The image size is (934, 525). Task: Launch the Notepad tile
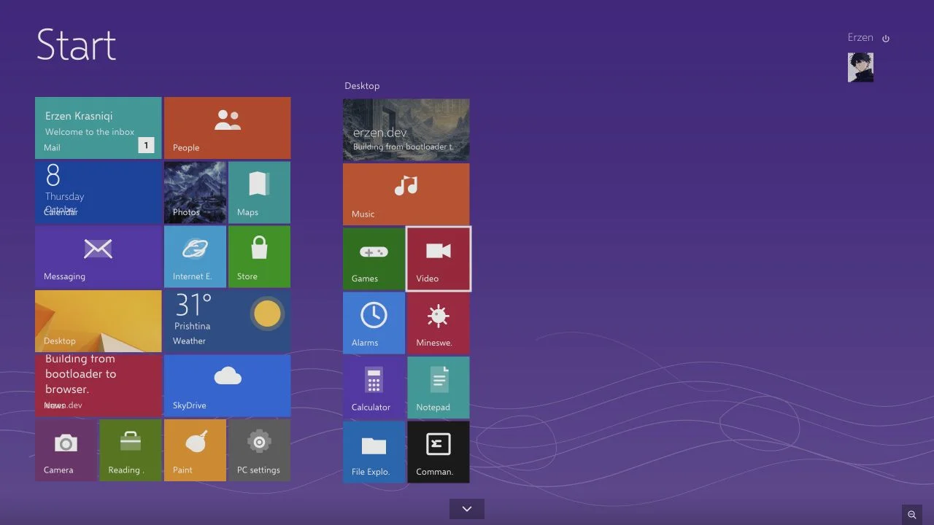pyautogui.click(x=439, y=387)
